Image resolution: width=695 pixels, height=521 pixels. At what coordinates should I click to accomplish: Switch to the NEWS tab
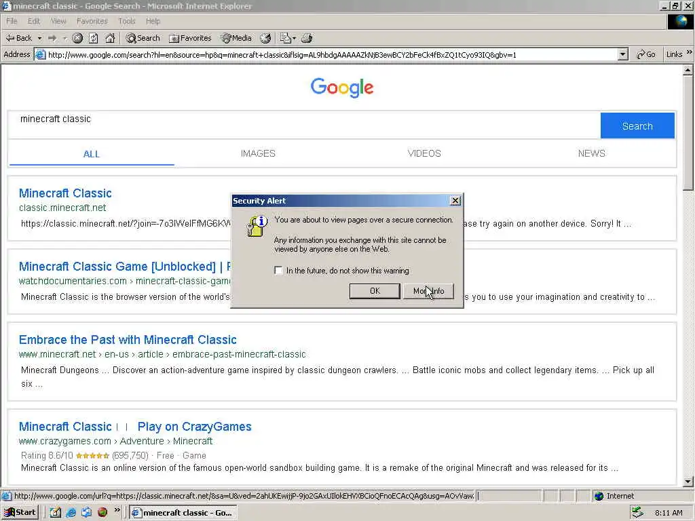[591, 154]
